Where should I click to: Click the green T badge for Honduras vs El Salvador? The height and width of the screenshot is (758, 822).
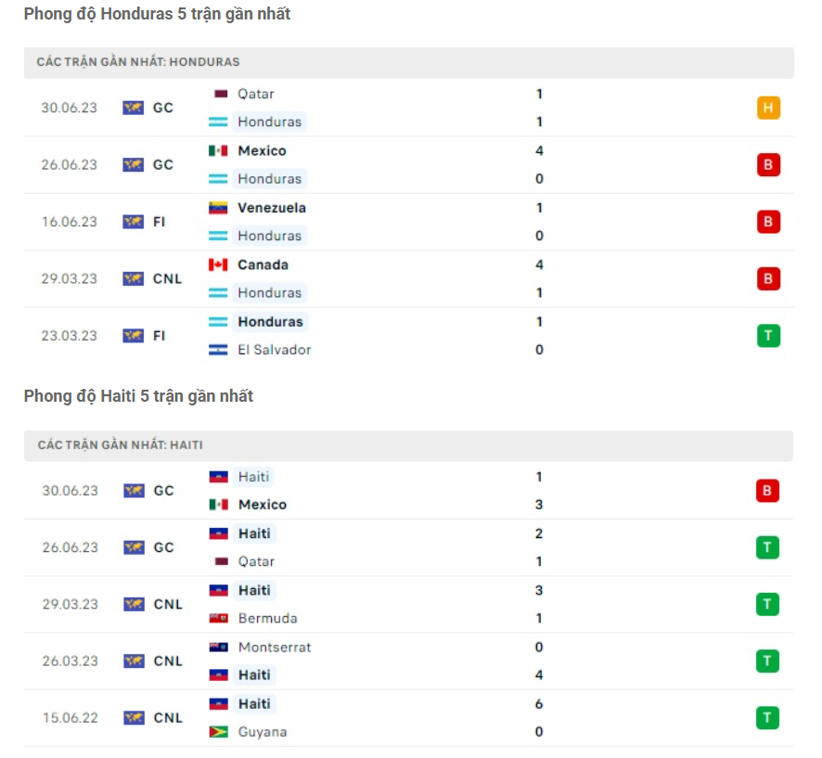pyautogui.click(x=768, y=336)
